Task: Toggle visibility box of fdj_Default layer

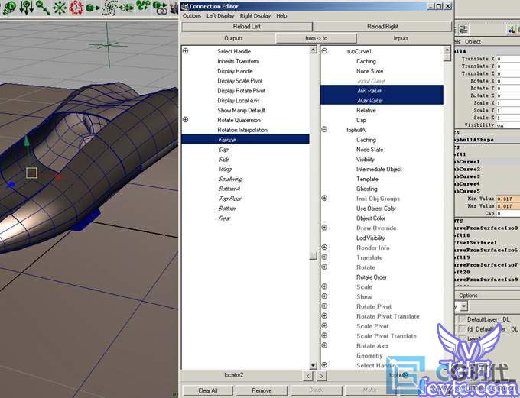Action: pos(462,329)
